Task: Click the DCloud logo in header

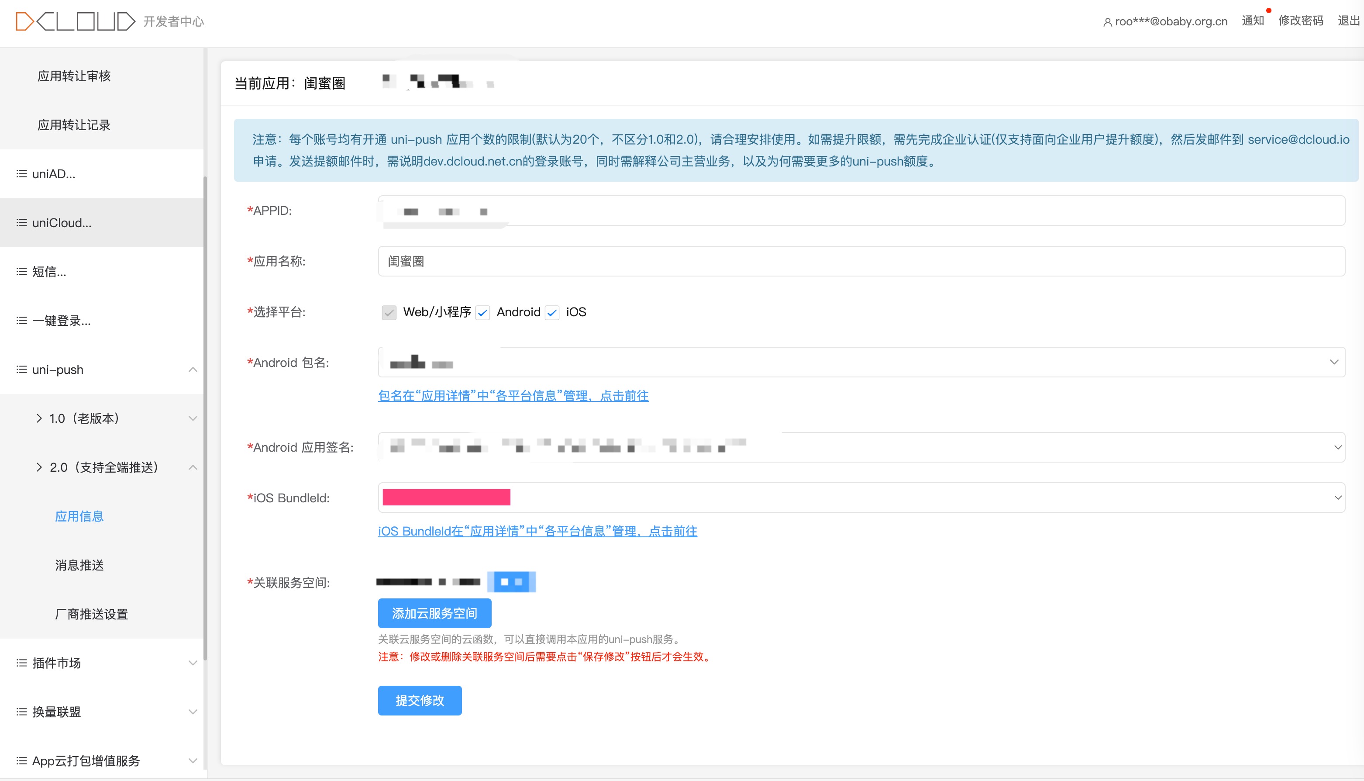Action: [75, 21]
